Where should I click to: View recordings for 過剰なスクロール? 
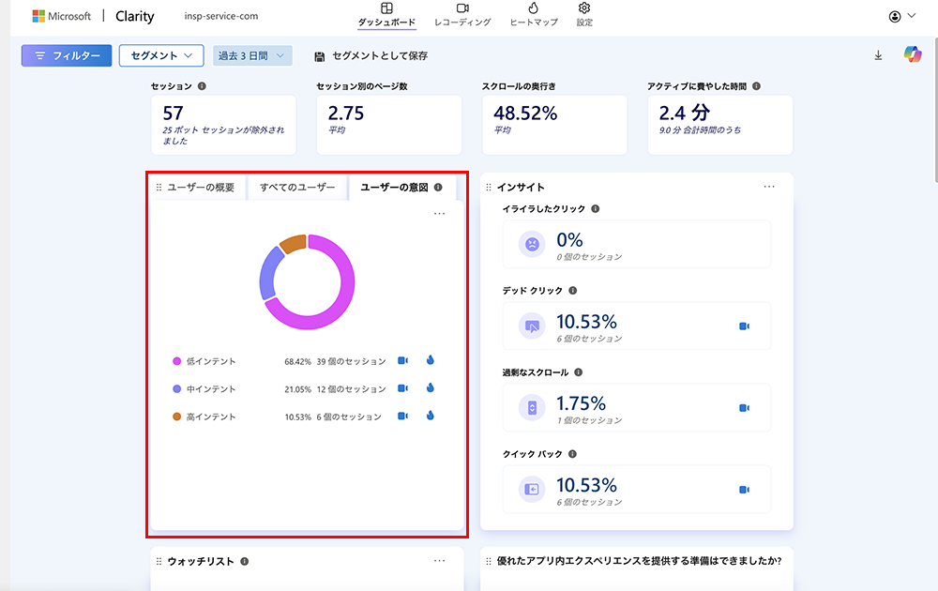[744, 408]
